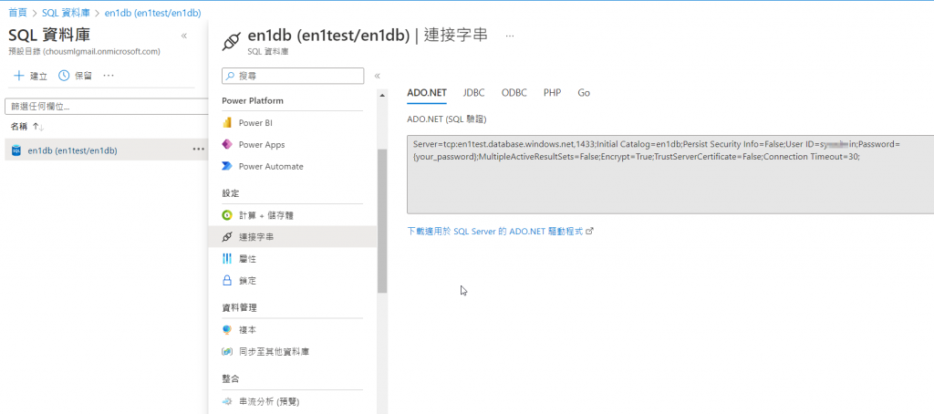Go to 首頁 breadcrumb

(17, 13)
